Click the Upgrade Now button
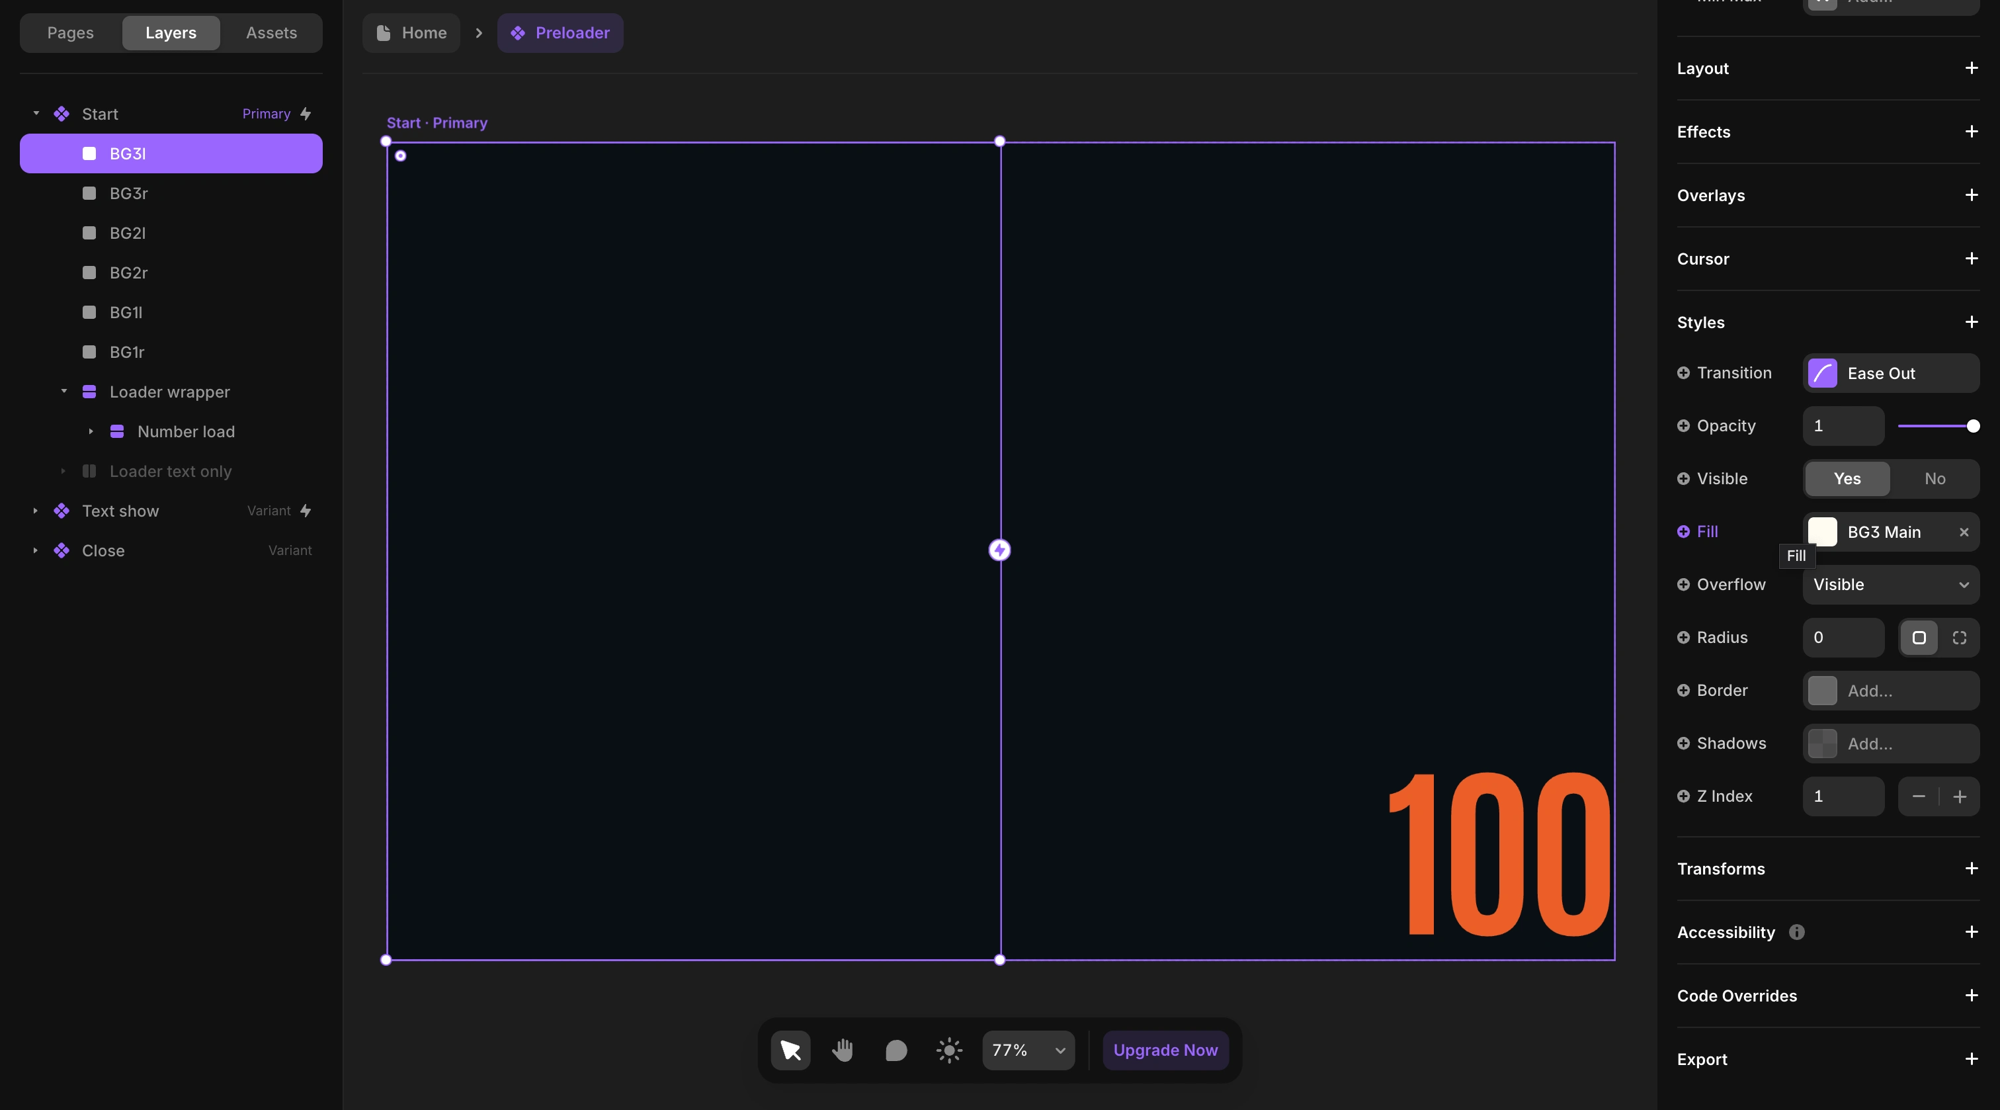2000x1110 pixels. tap(1165, 1050)
